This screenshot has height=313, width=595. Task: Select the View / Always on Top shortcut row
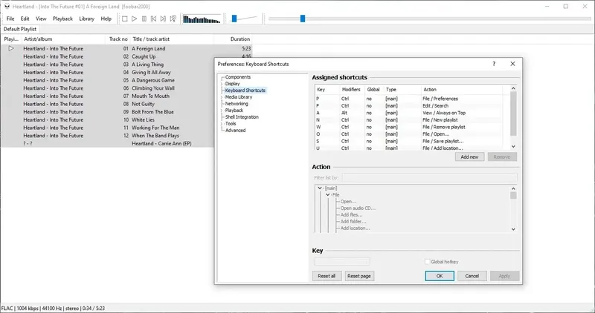pos(408,113)
